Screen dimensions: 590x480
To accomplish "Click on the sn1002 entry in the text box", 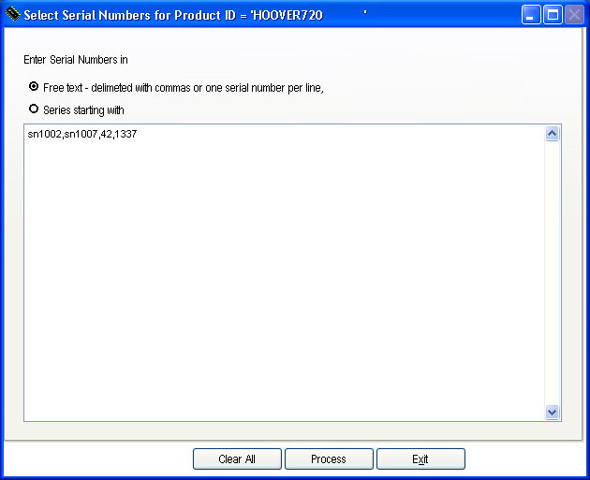I will tap(44, 135).
